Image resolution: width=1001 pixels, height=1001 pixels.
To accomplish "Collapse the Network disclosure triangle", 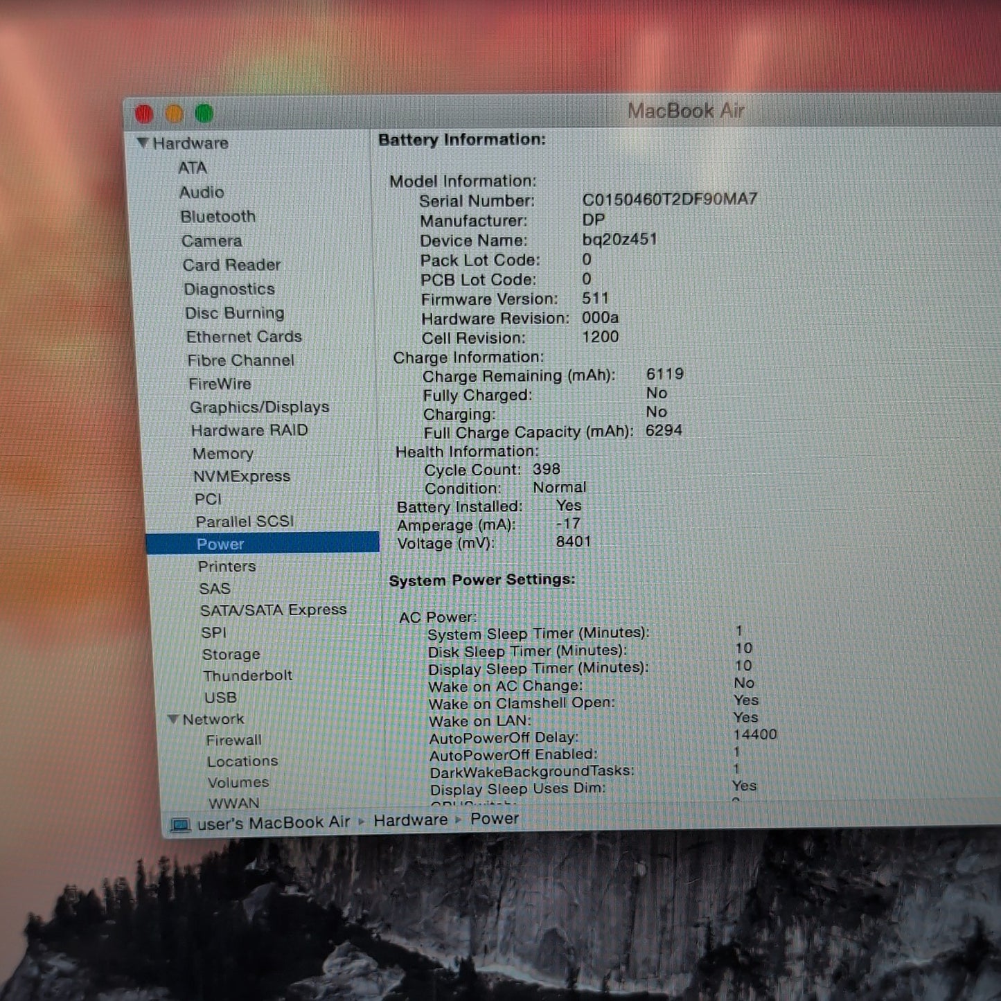I will [173, 719].
